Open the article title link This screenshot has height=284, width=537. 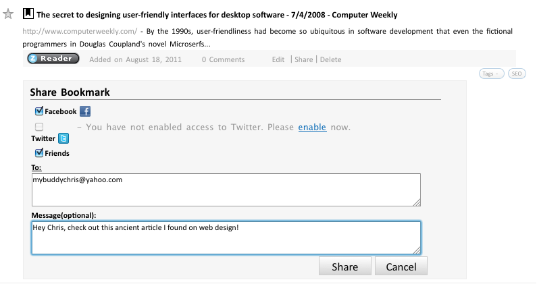click(x=217, y=15)
